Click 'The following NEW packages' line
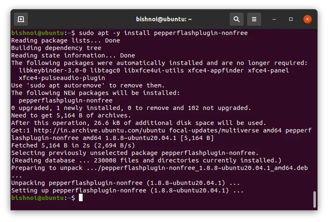 click(x=96, y=93)
